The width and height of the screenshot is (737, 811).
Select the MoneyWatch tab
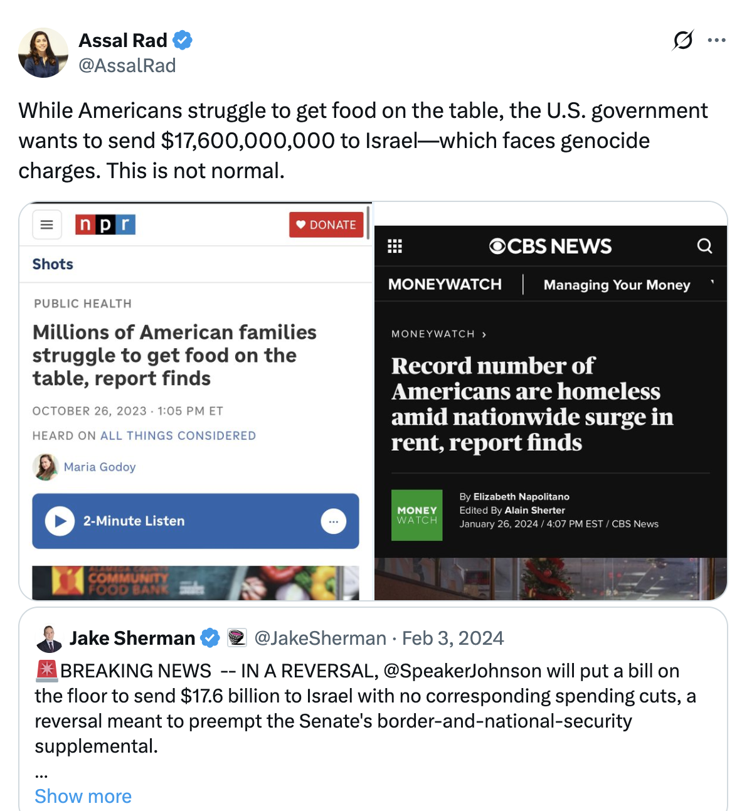pos(445,285)
